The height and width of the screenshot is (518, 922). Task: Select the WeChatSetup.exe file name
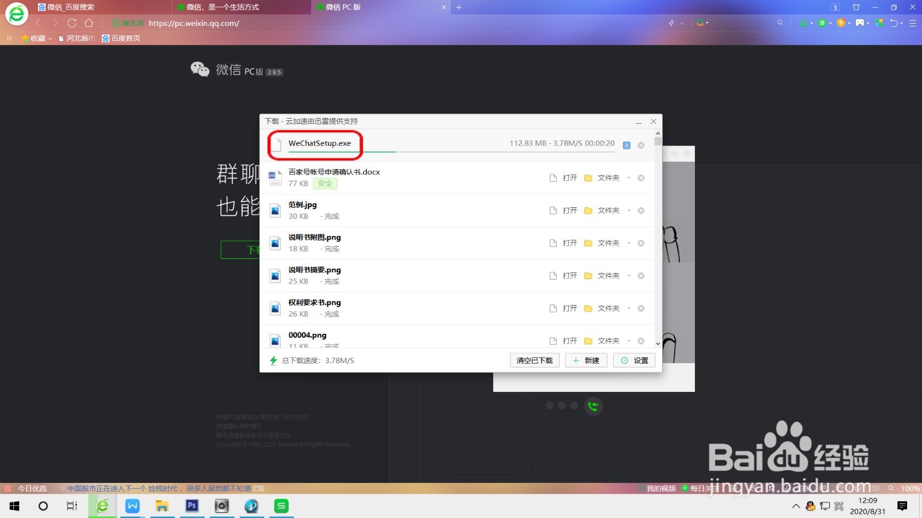(320, 143)
